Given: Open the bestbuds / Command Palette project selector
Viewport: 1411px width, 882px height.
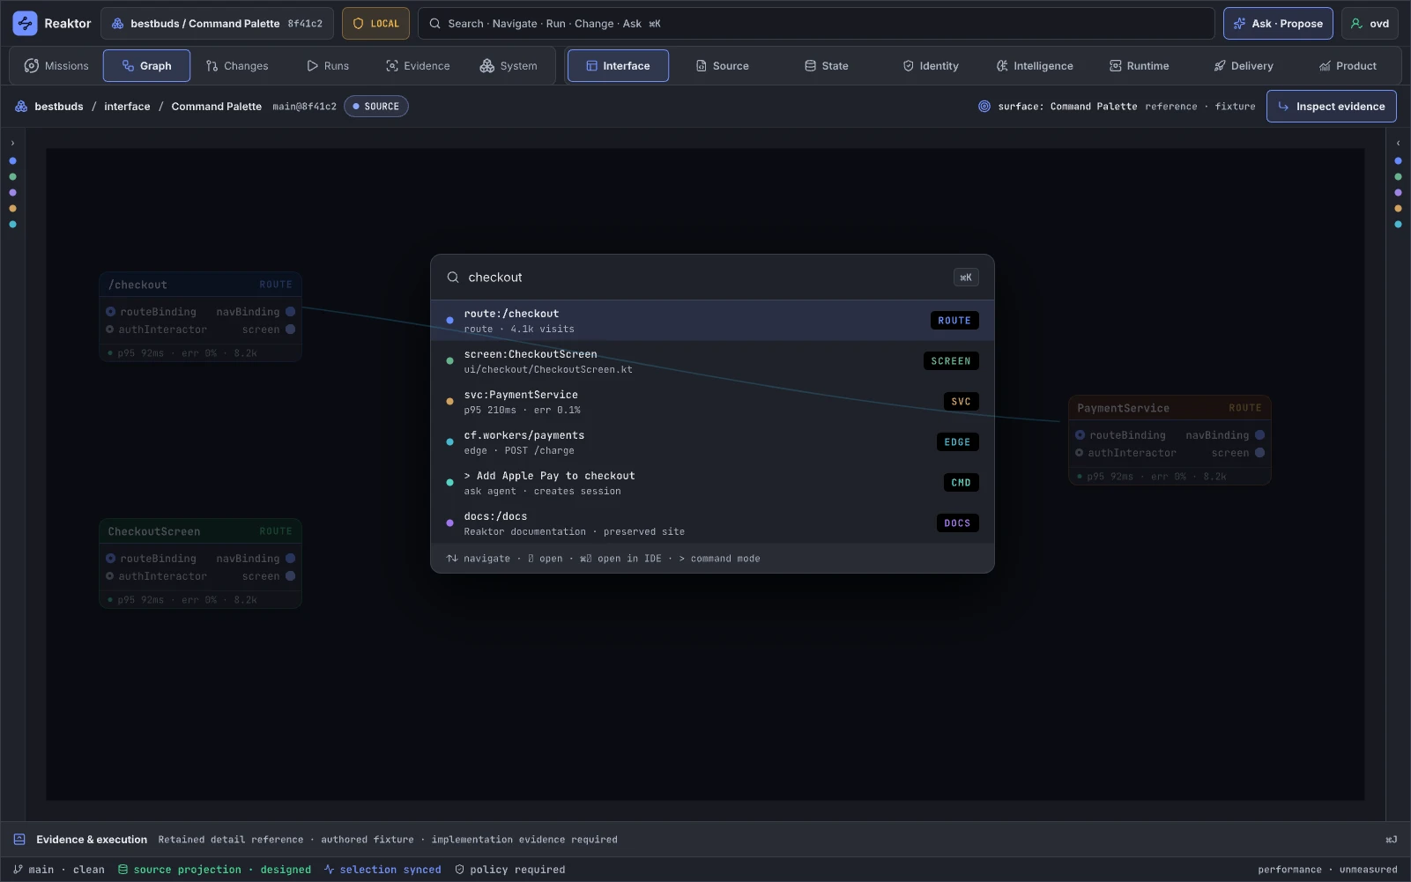Looking at the screenshot, I should coord(217,24).
